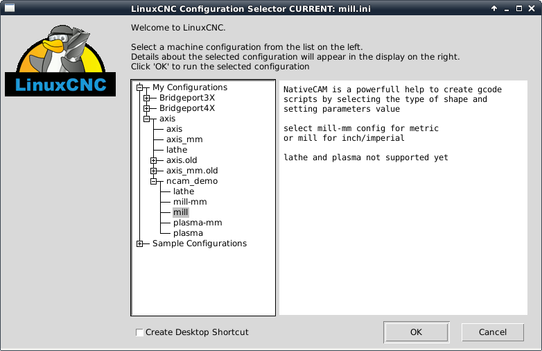Viewport: 542px width, 351px height.
Task: Select the Bridgeport3X entry label
Action: 187,98
